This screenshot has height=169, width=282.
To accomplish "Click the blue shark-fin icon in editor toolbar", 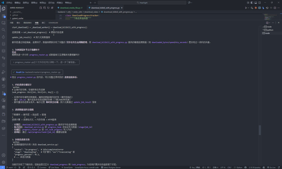I will (263, 8).
